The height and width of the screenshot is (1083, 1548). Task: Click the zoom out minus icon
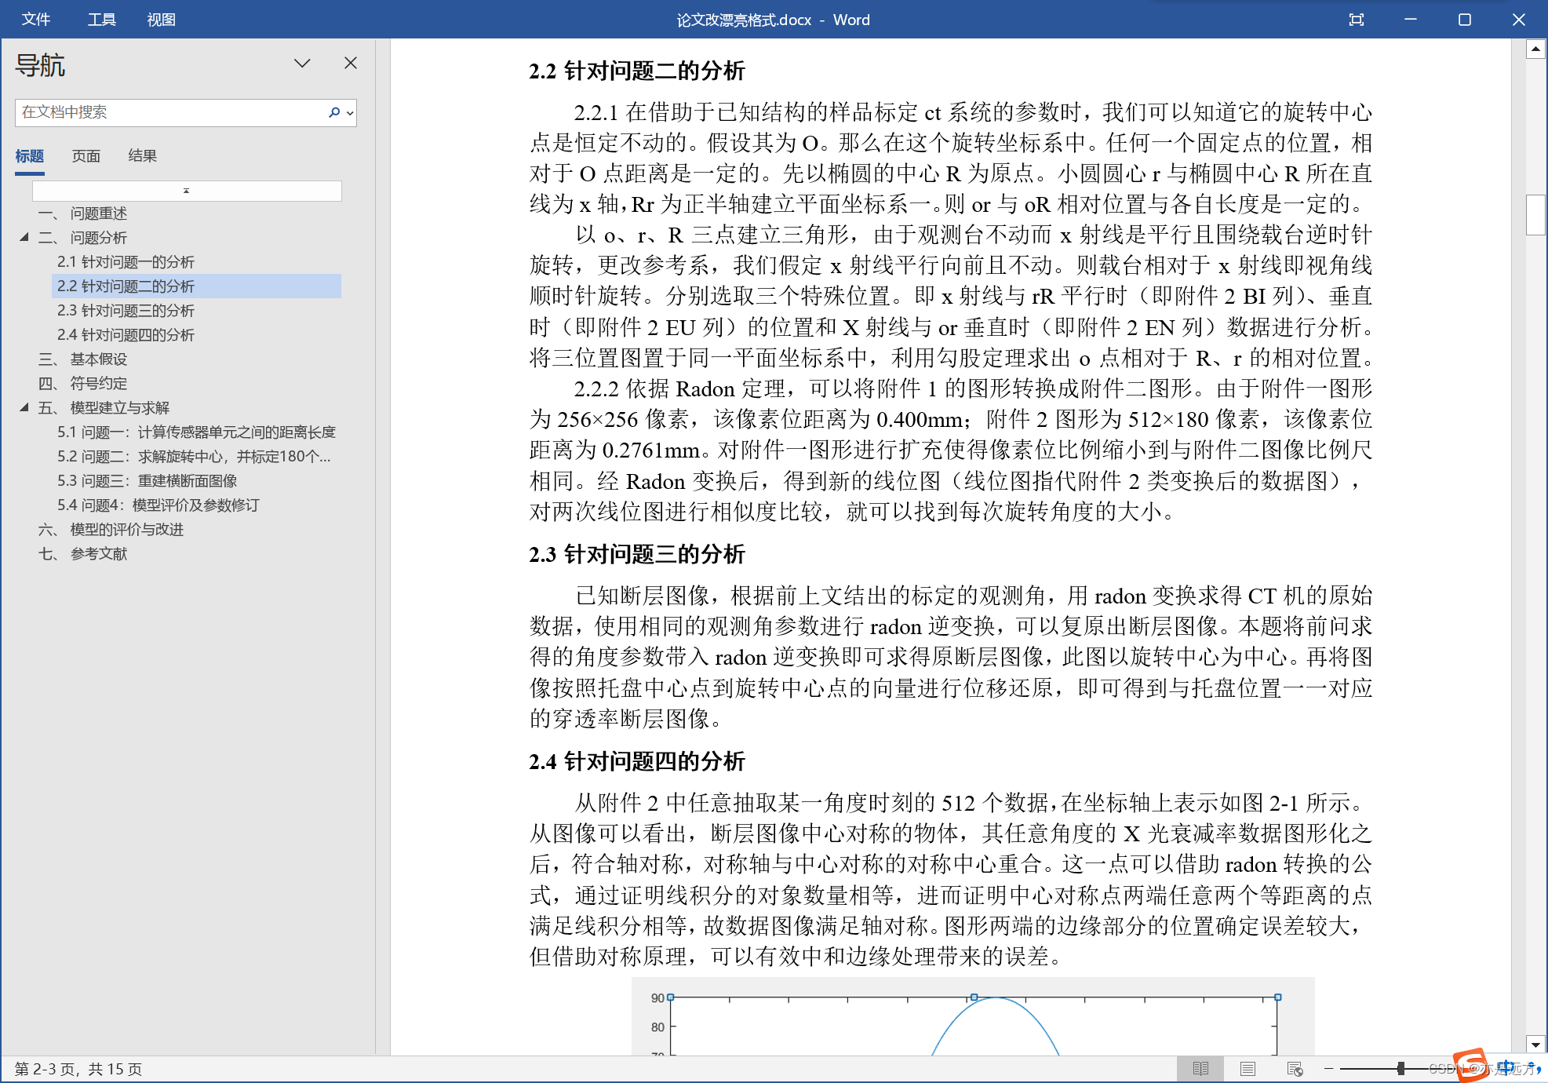click(x=1328, y=1069)
